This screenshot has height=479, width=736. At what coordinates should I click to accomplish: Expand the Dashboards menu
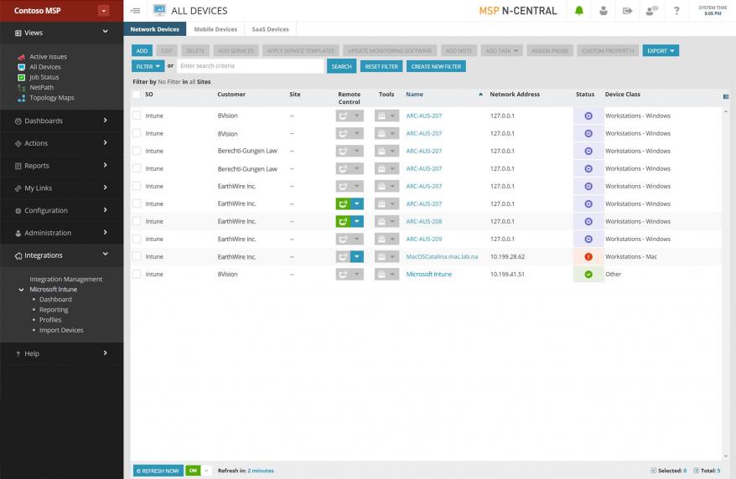[x=61, y=121]
